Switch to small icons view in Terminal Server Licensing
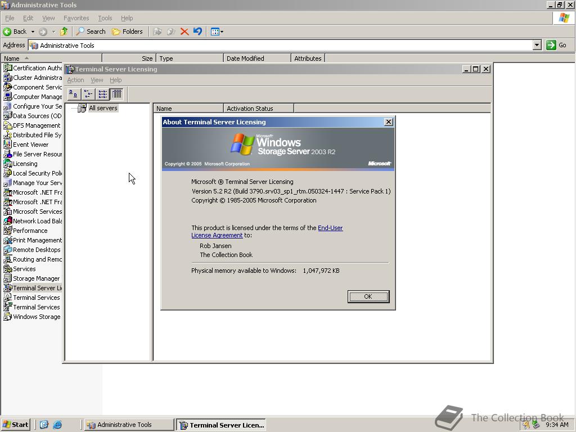The image size is (576, 432). coord(88,94)
